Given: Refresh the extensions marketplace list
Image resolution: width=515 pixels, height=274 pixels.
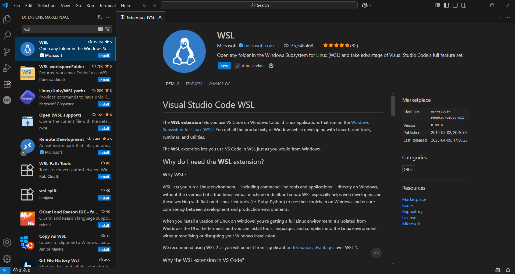Looking at the screenshot, I should click(x=100, y=17).
